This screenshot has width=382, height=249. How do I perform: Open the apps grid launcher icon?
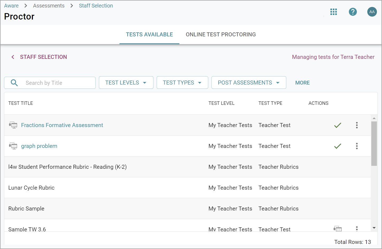pos(333,12)
